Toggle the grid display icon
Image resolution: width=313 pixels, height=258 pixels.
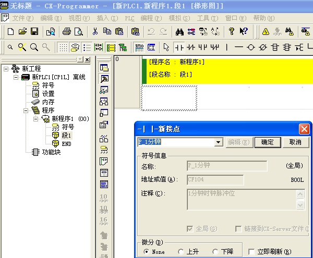tap(62, 47)
